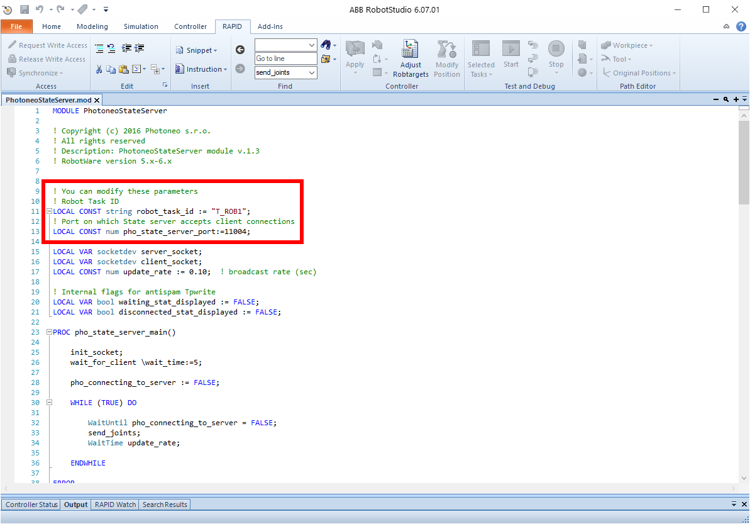Click the send_joints; call on line 33
The height and width of the screenshot is (524, 750).
click(x=114, y=433)
